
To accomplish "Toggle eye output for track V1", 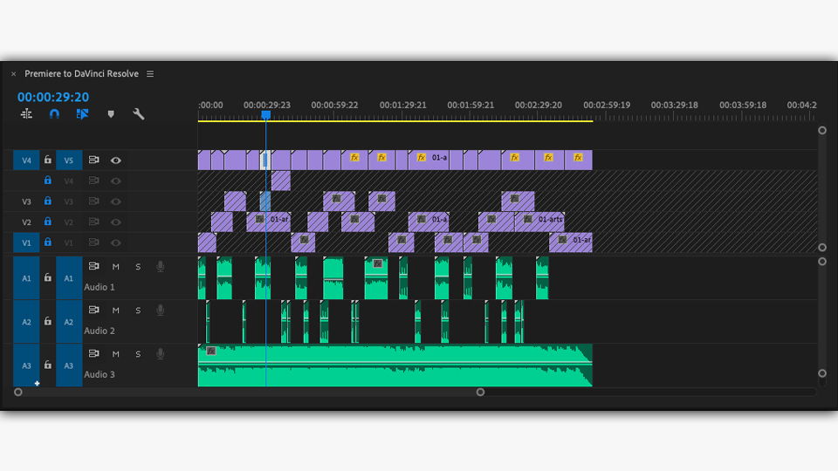I will pos(115,242).
